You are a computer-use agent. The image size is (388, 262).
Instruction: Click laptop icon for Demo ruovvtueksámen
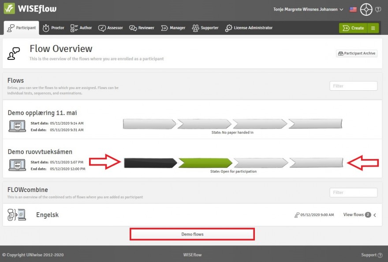(17, 165)
